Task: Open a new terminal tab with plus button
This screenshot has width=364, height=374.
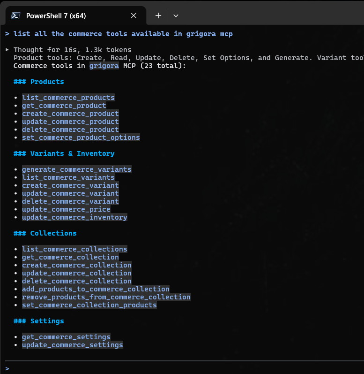Action: (x=158, y=16)
